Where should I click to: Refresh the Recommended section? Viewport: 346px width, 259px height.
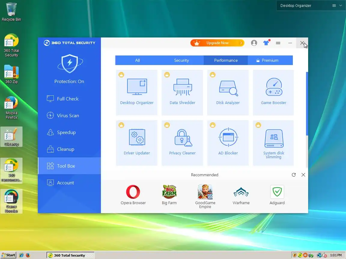294,175
